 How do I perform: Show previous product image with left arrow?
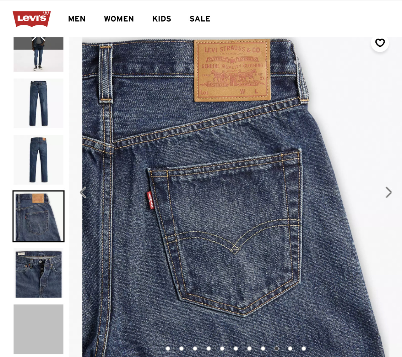(x=83, y=192)
